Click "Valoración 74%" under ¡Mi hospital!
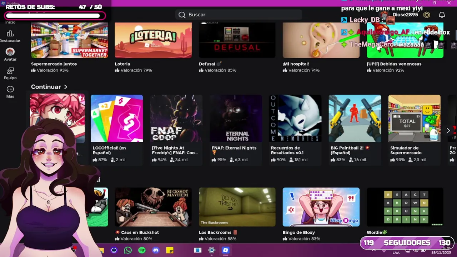The height and width of the screenshot is (257, 457). (301, 70)
